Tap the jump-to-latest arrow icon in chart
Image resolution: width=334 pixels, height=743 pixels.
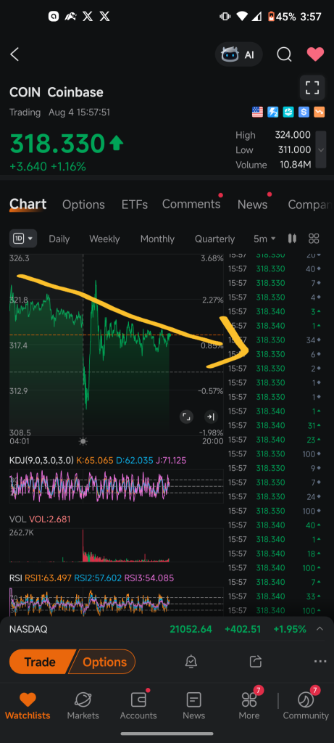tap(211, 416)
